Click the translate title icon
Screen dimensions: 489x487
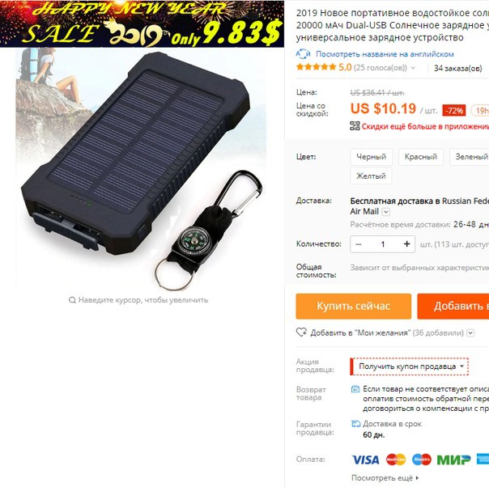pyautogui.click(x=303, y=54)
